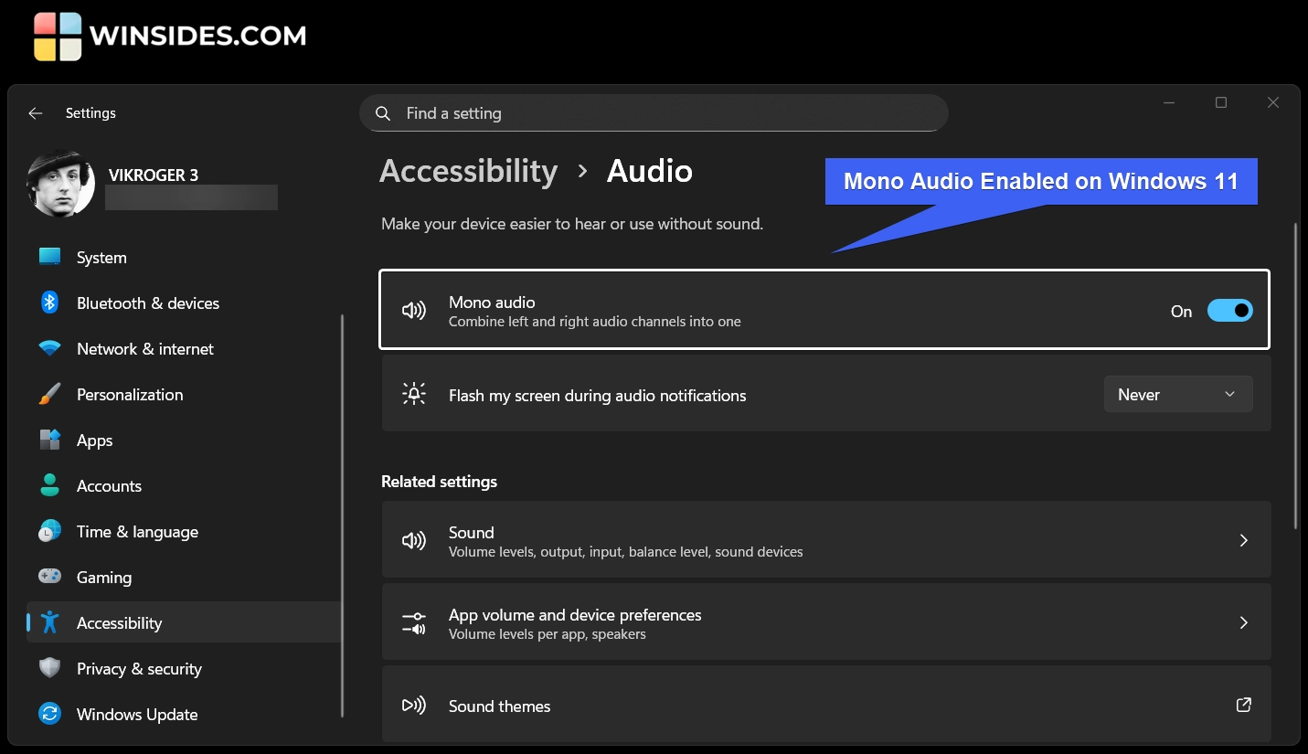This screenshot has width=1308, height=754.
Task: Turn off the Mono audio toggle
Action: point(1229,311)
